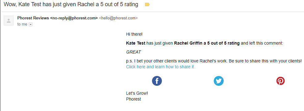Click the bold "Kate Test" name in body
This screenshot has height=111, width=304.
[x=136, y=43]
